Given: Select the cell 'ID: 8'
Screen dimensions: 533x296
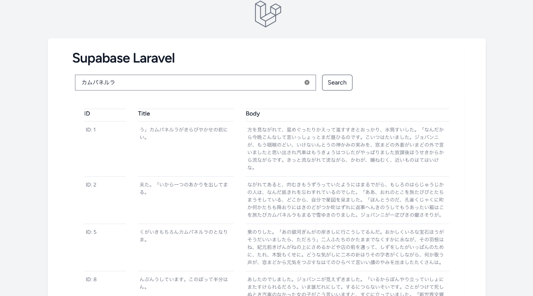Looking at the screenshot, I should (91, 279).
